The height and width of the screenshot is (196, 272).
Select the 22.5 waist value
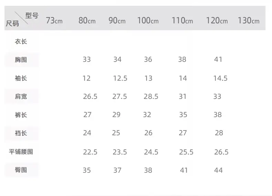point(90,152)
